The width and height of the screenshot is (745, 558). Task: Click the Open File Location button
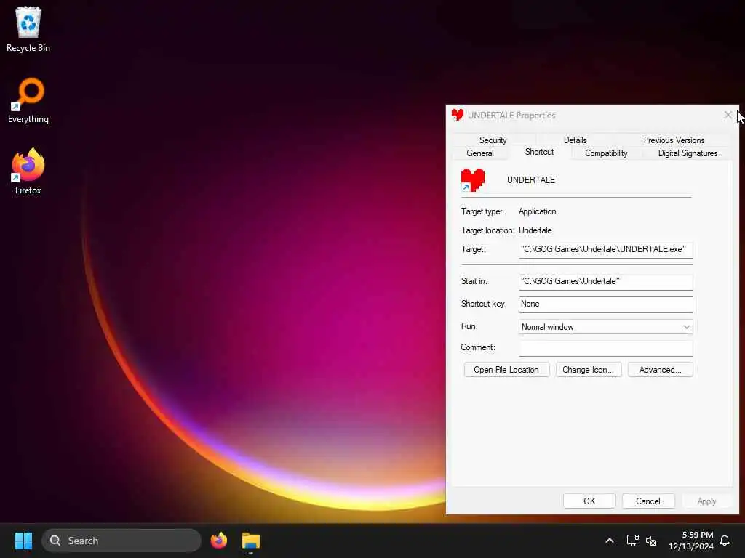pos(506,370)
